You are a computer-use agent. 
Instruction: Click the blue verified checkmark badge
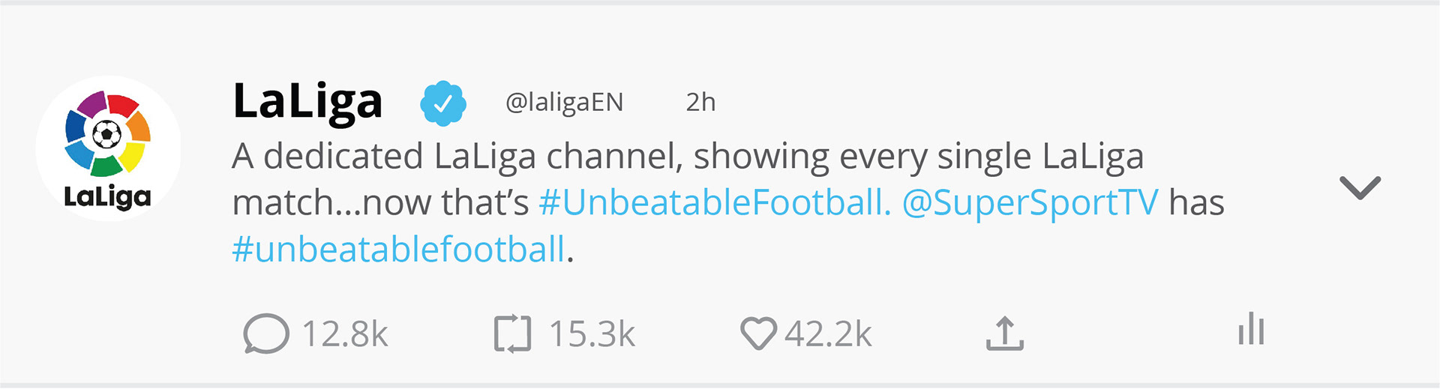443,103
